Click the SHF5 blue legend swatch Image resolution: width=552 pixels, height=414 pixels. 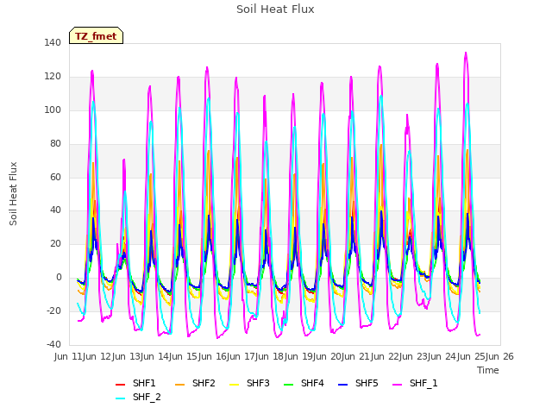tap(343, 385)
